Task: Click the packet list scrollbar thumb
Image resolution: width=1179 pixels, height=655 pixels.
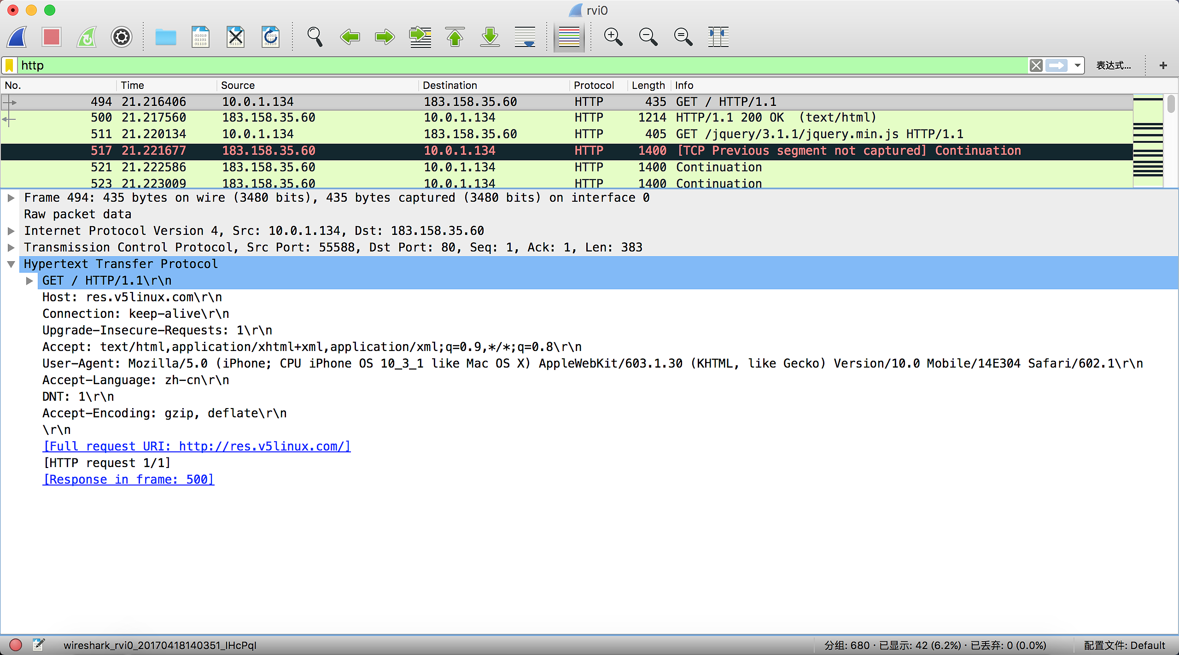Action: pos(1171,104)
